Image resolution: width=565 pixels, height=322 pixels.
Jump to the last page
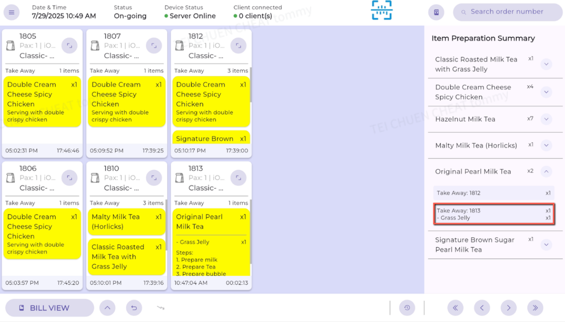click(535, 308)
